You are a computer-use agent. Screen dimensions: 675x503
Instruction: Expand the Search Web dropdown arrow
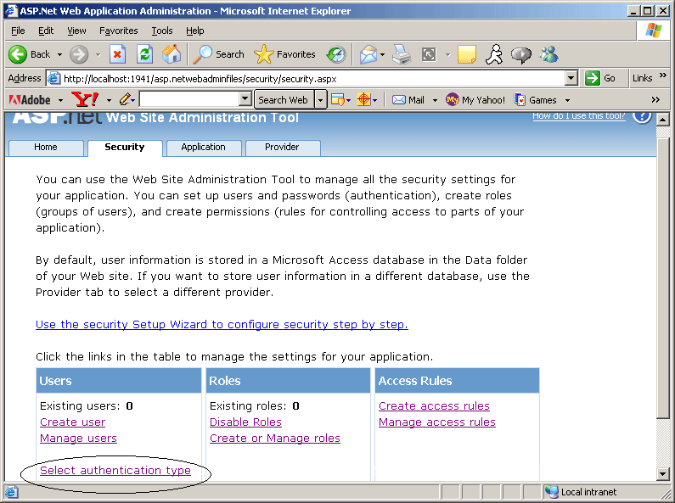tap(321, 100)
